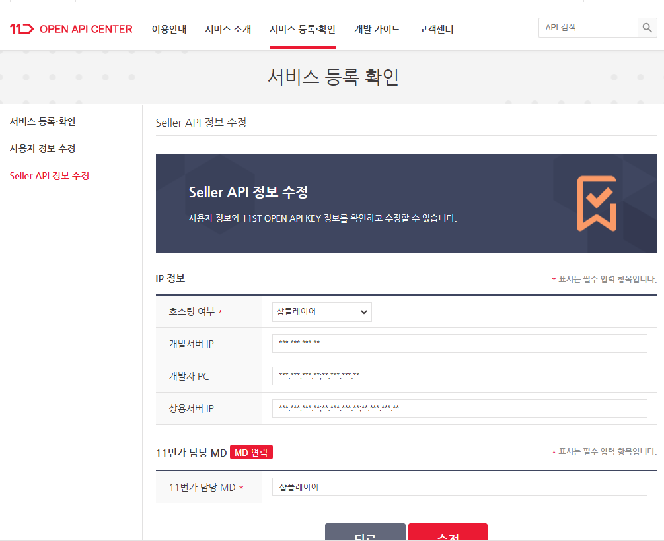The height and width of the screenshot is (541, 664).
Task: Click the 11번가 담당 MD section title
Action: (192, 453)
